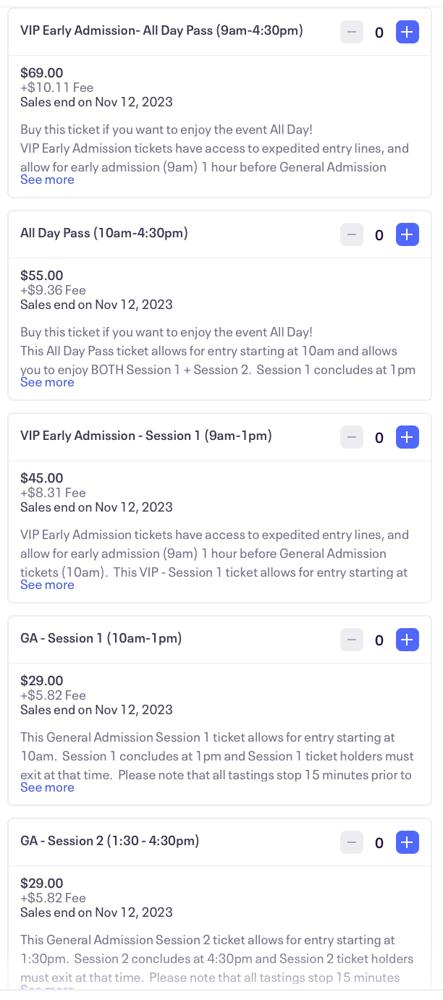The image size is (443, 1000).
Task: Open See more for GA Session 1
Action: point(47,787)
